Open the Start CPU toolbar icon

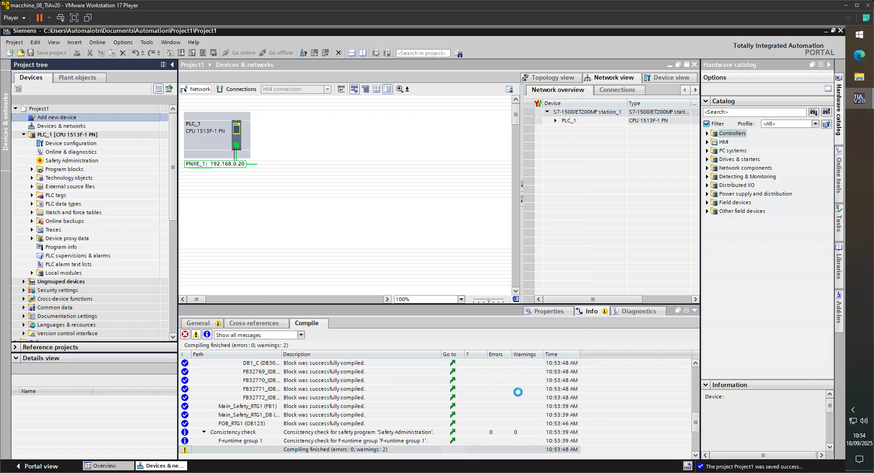tap(313, 53)
